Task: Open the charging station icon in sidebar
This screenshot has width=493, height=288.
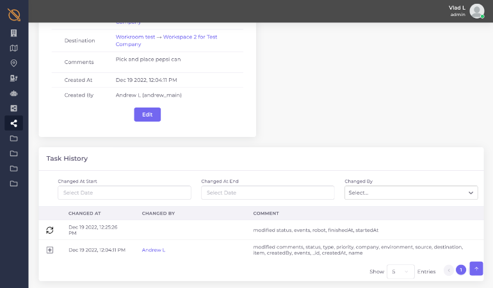Action: 13,78
